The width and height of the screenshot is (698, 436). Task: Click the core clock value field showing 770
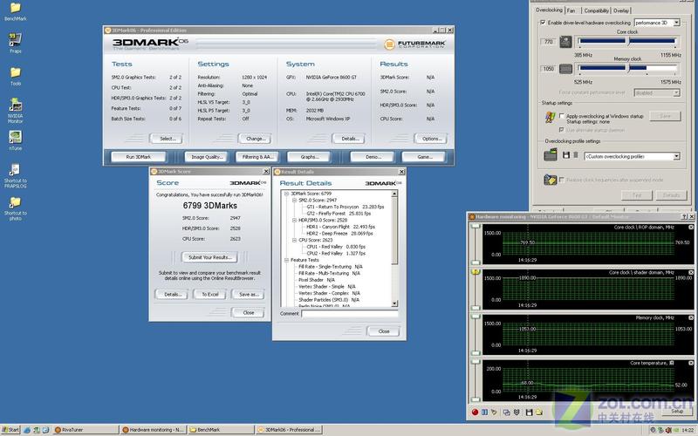[549, 41]
